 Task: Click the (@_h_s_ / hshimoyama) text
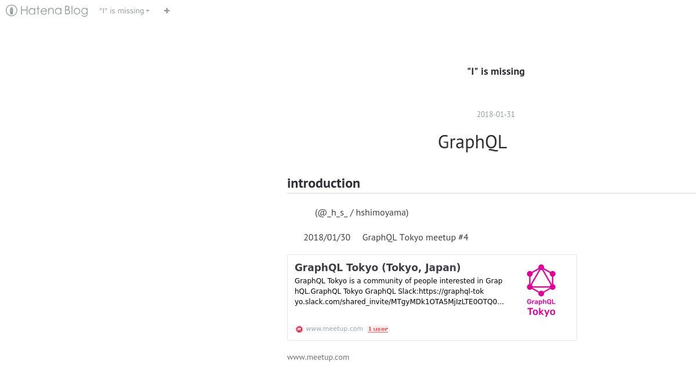(361, 213)
